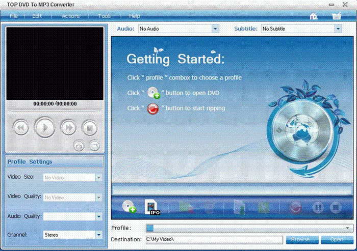Minimize the converter window

coord(331,4)
